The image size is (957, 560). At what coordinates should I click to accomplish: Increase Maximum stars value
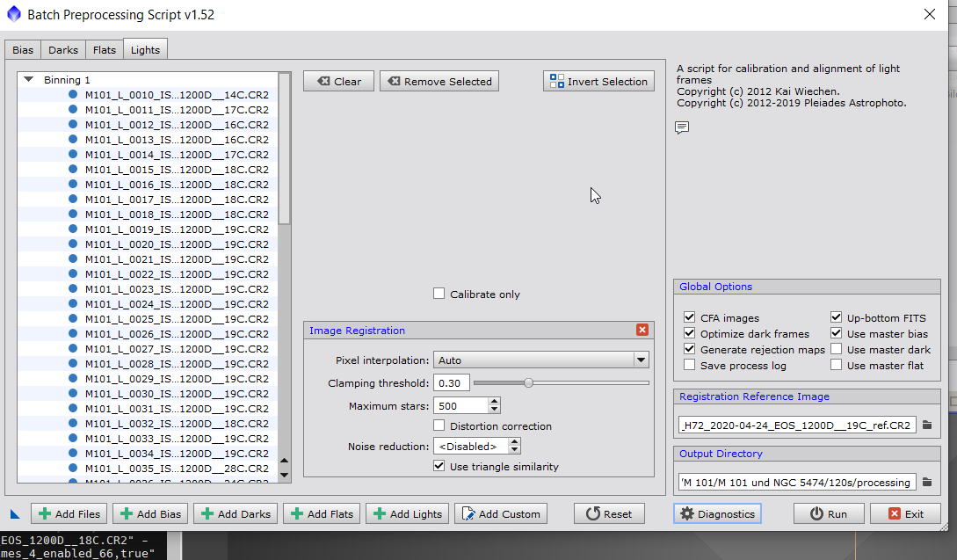(x=495, y=401)
